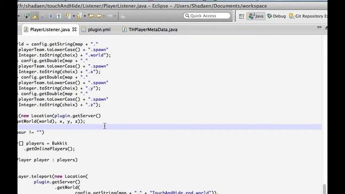The width and height of the screenshot is (345, 194).
Task: Click the Quick Access magnifier icon
Action: point(187,16)
